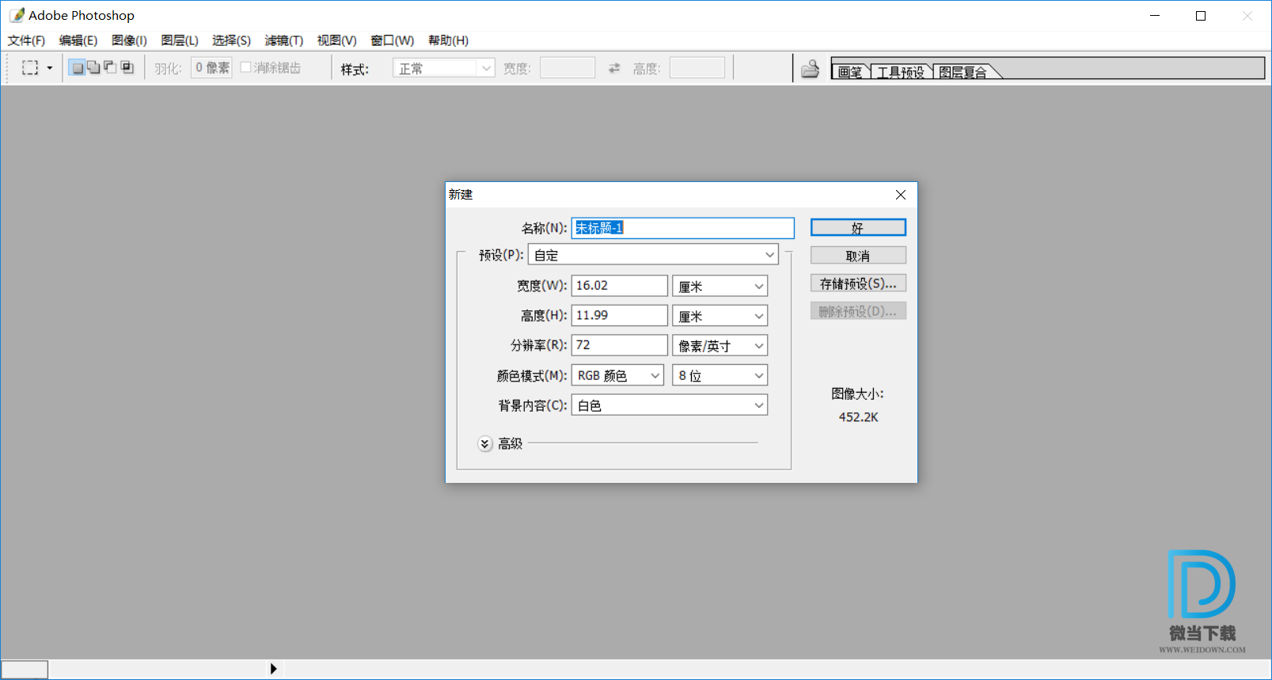The image size is (1272, 680).
Task: Open the preset (预设) dropdown
Action: [x=653, y=255]
